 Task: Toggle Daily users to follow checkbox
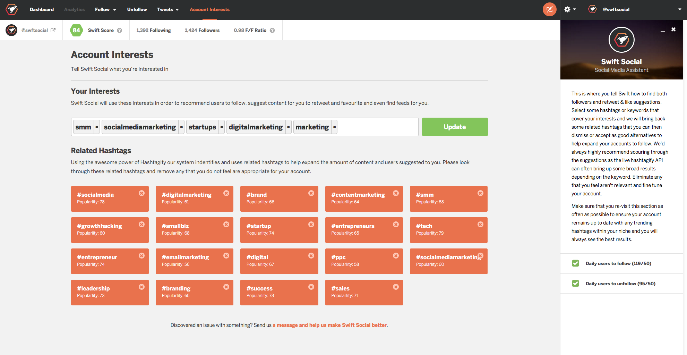(575, 263)
